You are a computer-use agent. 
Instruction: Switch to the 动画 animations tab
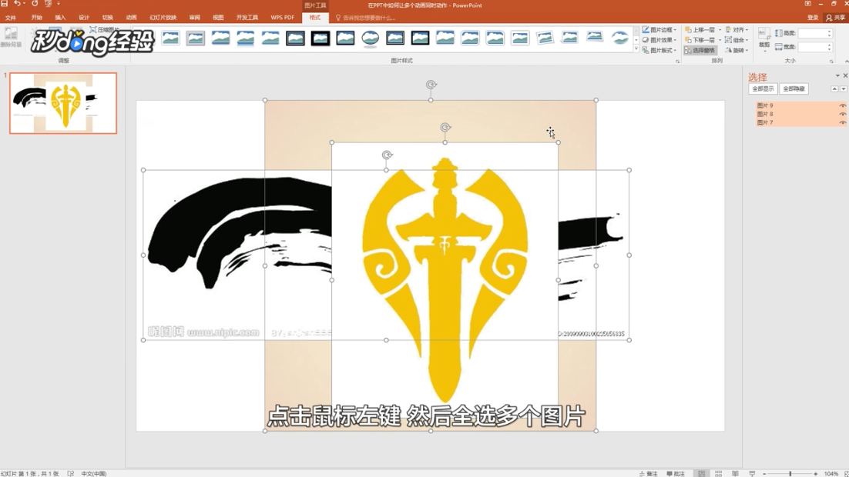click(131, 18)
